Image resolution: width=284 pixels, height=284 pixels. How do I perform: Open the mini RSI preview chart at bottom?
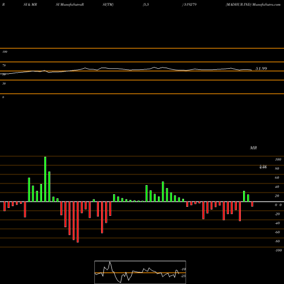click(x=140, y=272)
